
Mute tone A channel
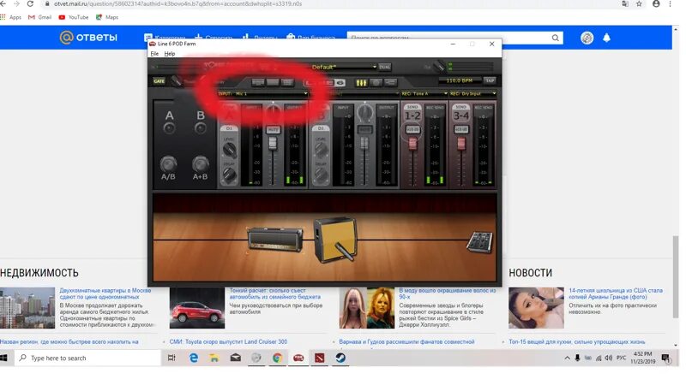[273, 130]
